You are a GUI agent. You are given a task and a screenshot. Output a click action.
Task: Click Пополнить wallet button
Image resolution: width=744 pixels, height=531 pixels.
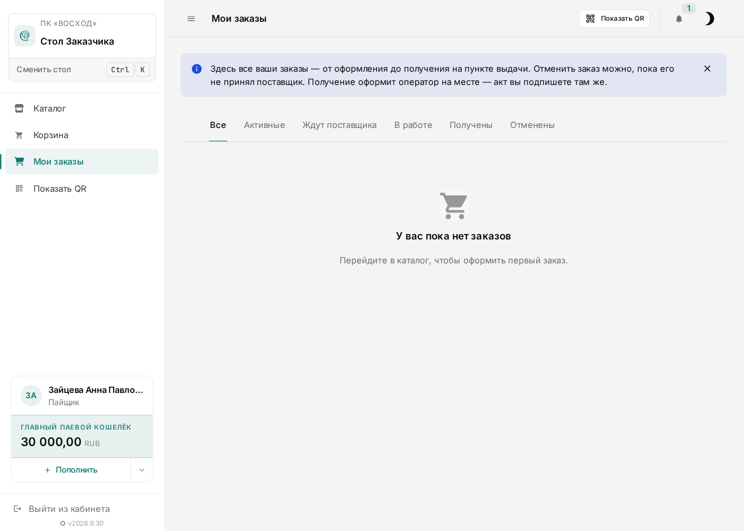coord(71,470)
